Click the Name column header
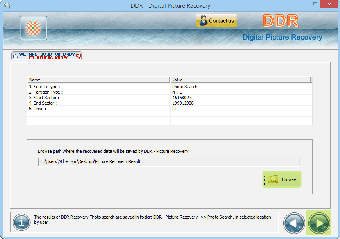Viewport: 340px width, 239px height. tap(99, 80)
